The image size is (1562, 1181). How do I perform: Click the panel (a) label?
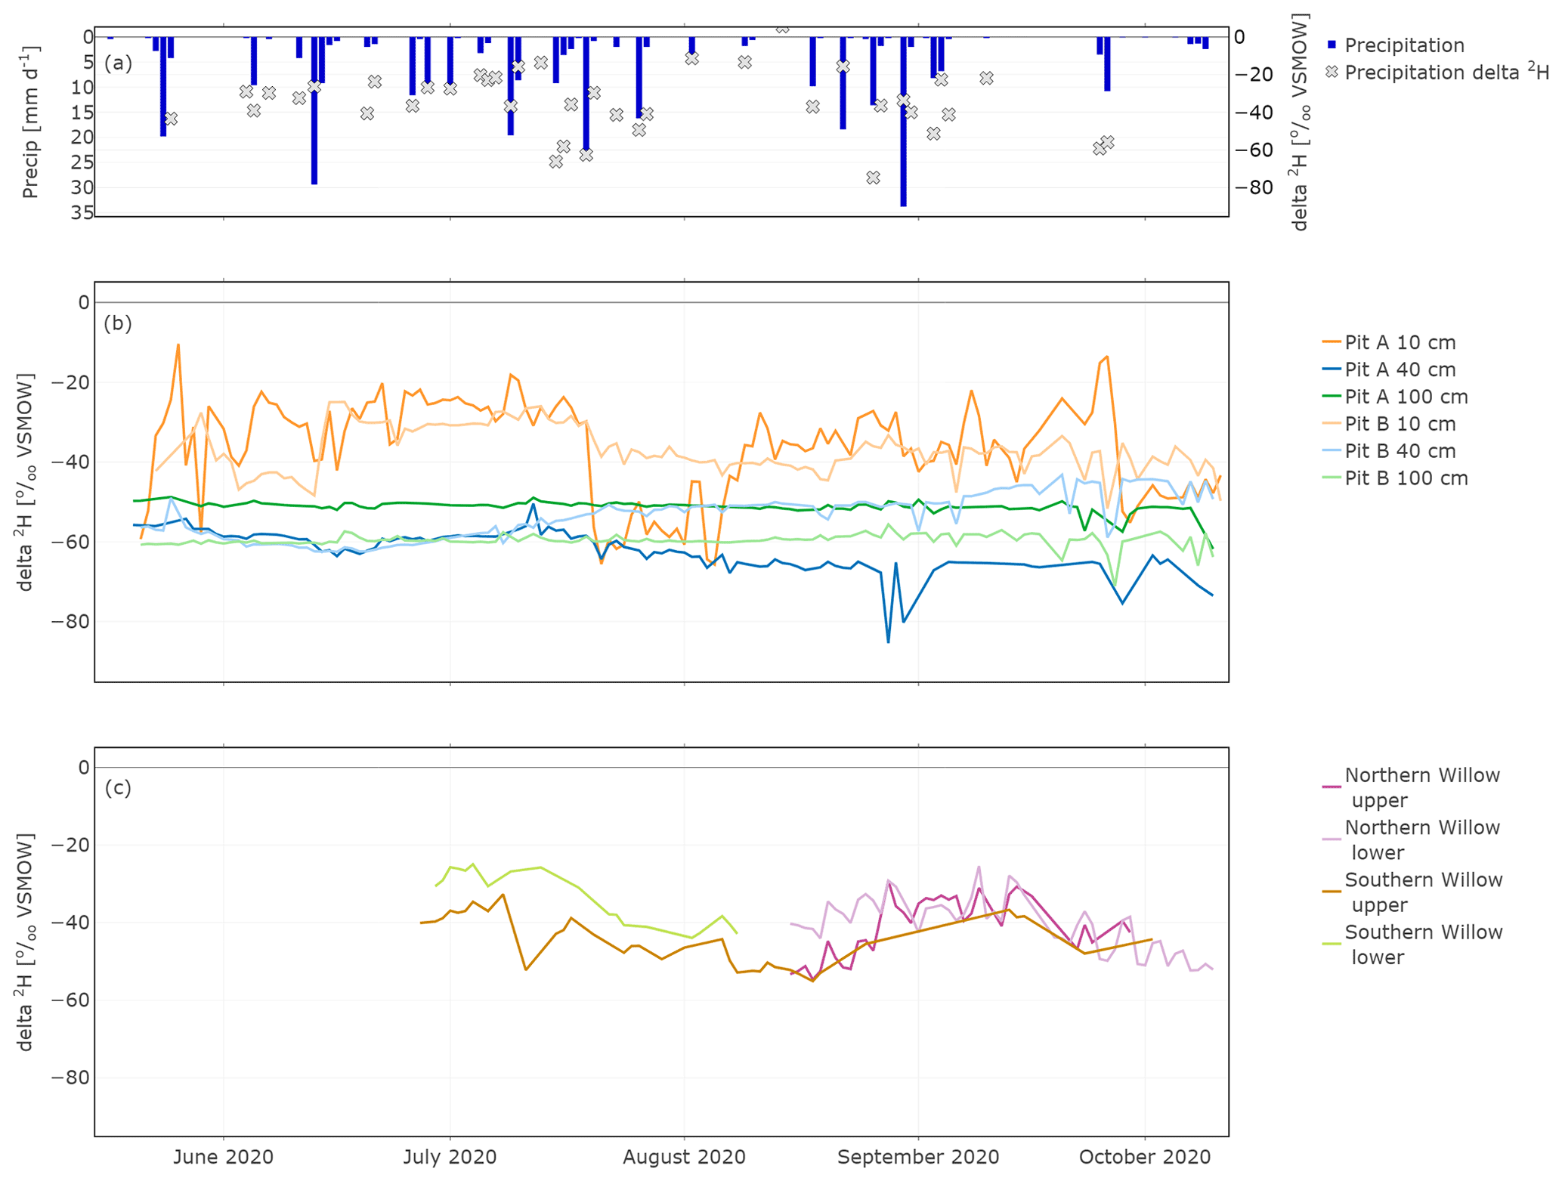coord(119,63)
